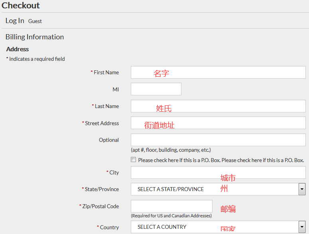The image size is (309, 234).
Task: Click the Street Address field label
Action: pyautogui.click(x=102, y=123)
